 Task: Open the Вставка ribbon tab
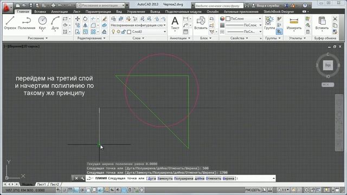[x=40, y=11]
